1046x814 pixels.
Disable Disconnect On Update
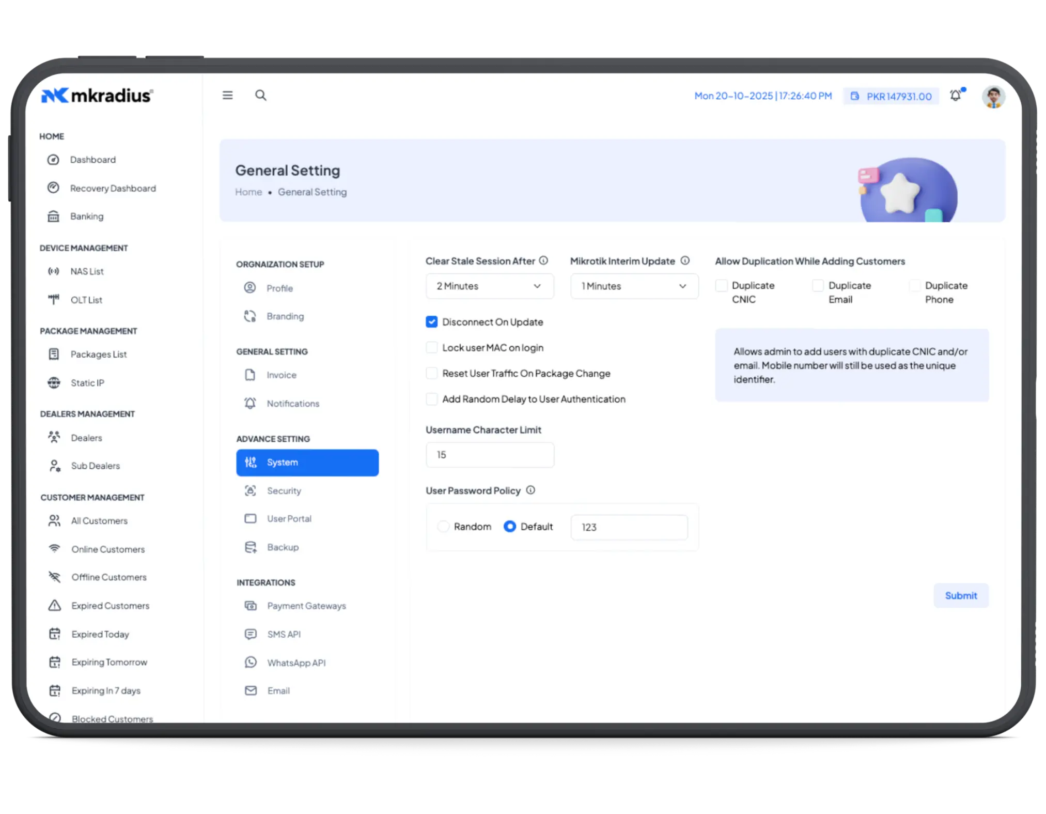431,321
